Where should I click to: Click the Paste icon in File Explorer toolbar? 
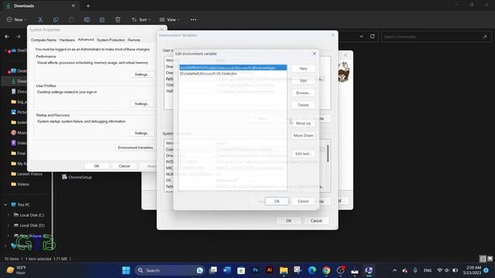pyautogui.click(x=71, y=19)
